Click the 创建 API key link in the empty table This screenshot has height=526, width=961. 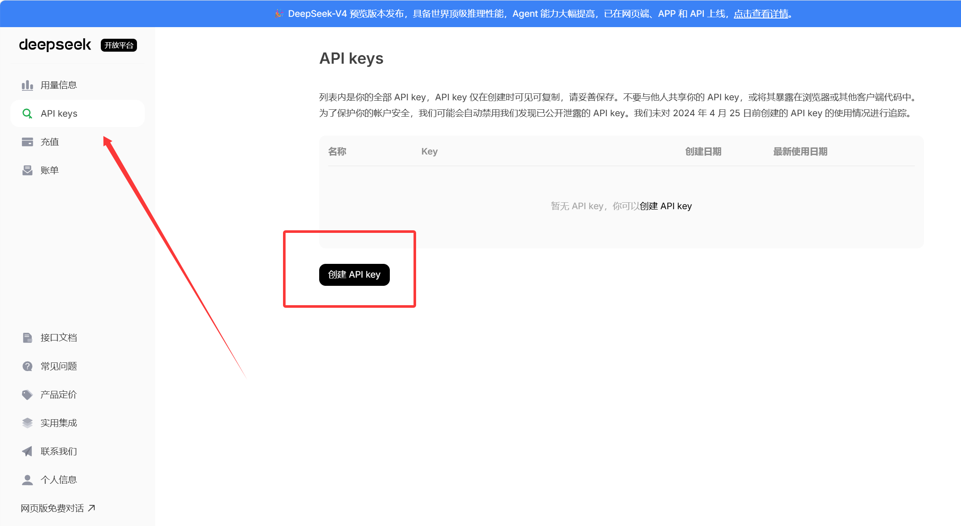point(666,206)
